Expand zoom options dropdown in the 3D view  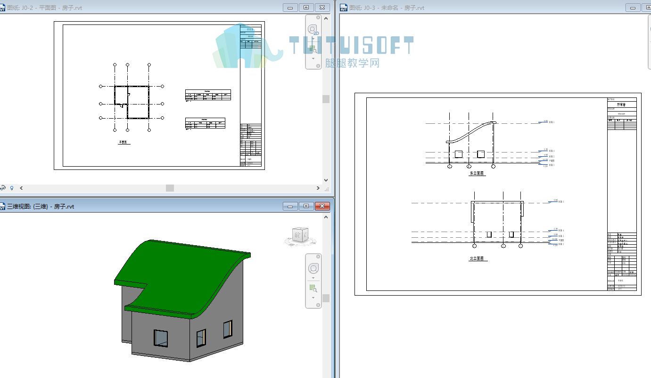(313, 298)
